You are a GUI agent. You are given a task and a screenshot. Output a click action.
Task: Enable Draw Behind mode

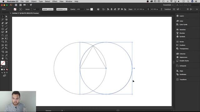coord(4,72)
